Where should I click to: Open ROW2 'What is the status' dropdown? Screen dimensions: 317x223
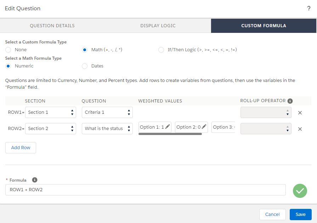point(107,129)
